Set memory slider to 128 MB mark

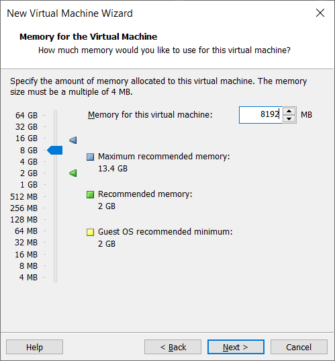(56, 220)
